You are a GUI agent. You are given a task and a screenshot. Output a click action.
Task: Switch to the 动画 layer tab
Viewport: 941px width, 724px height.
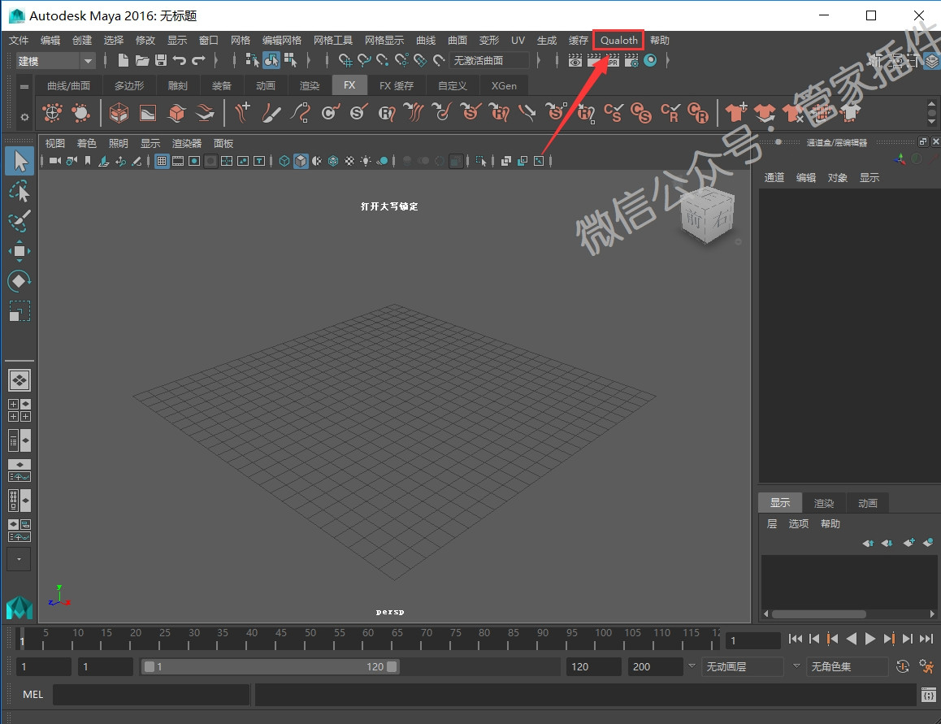pos(868,503)
